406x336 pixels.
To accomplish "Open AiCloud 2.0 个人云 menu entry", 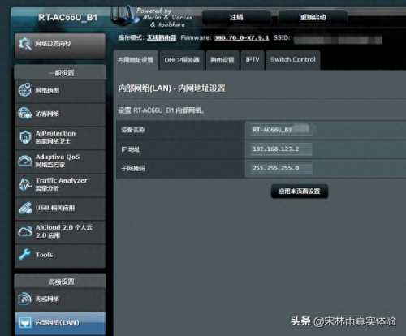I will pos(60,232).
